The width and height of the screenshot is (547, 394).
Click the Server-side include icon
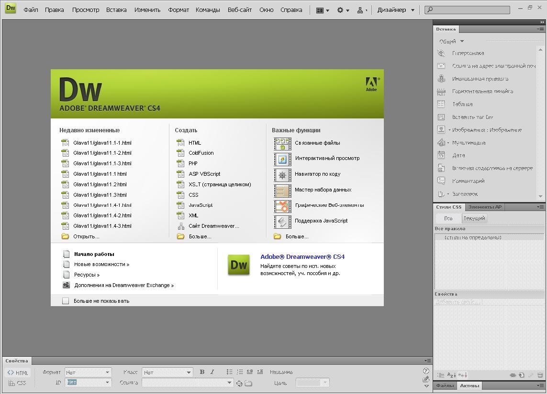tap(441, 168)
